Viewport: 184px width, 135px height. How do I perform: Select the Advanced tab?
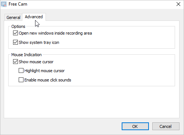point(34,17)
